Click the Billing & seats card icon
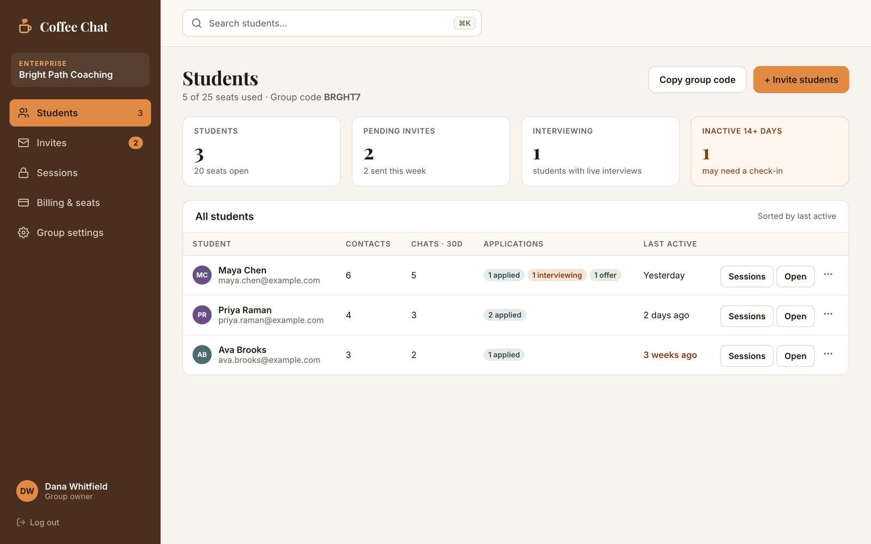This screenshot has width=871, height=544. click(23, 202)
